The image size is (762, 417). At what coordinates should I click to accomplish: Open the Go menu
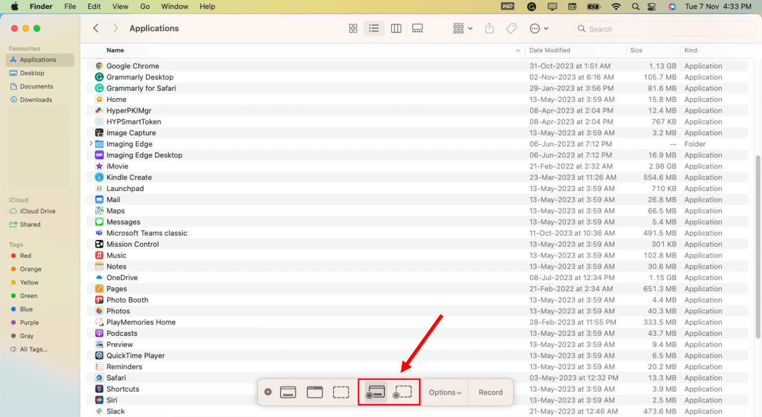pyautogui.click(x=145, y=6)
